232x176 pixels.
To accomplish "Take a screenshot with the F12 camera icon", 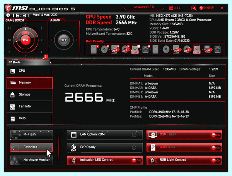I will point(171,8).
